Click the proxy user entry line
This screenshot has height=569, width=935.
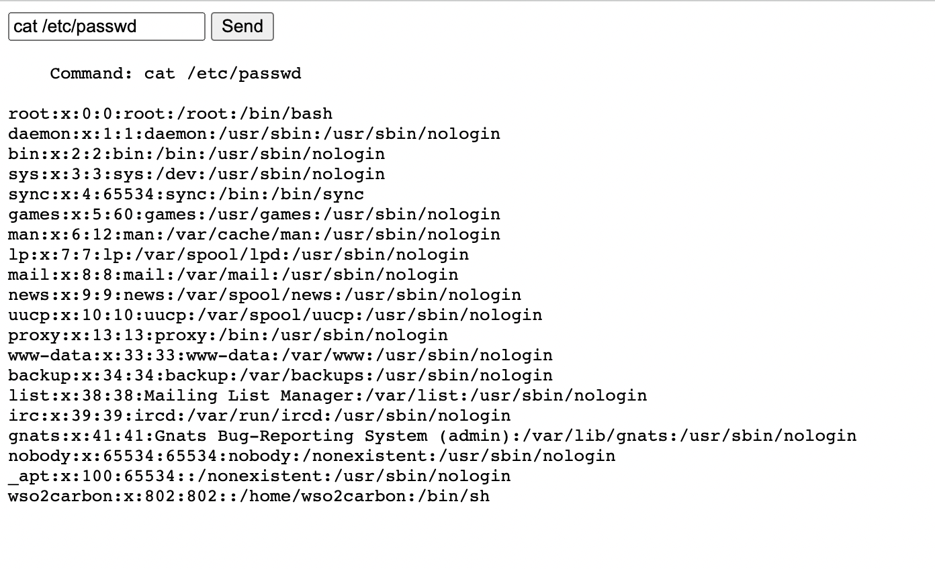pos(228,335)
